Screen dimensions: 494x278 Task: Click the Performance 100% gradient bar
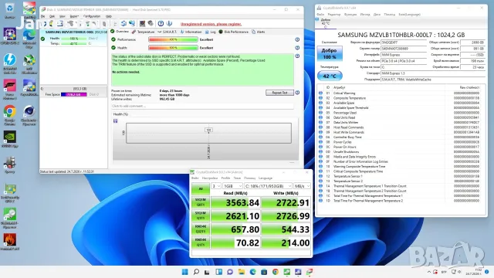[173, 39]
